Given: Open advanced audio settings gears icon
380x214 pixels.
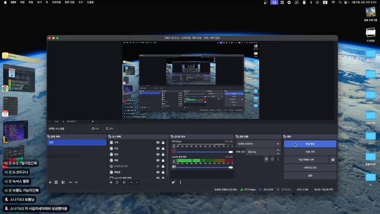Looking at the screenshot, I should (x=173, y=182).
